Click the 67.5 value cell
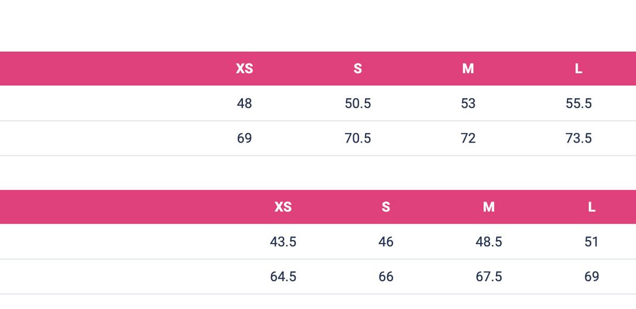 (x=489, y=277)
